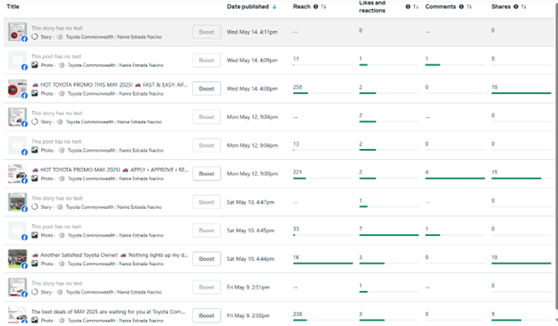Click Wed May 14, 4:09pm date
558x326 pixels.
tap(252, 61)
